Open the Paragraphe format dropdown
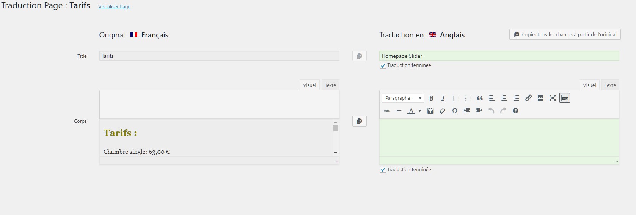This screenshot has width=636, height=215. [403, 98]
